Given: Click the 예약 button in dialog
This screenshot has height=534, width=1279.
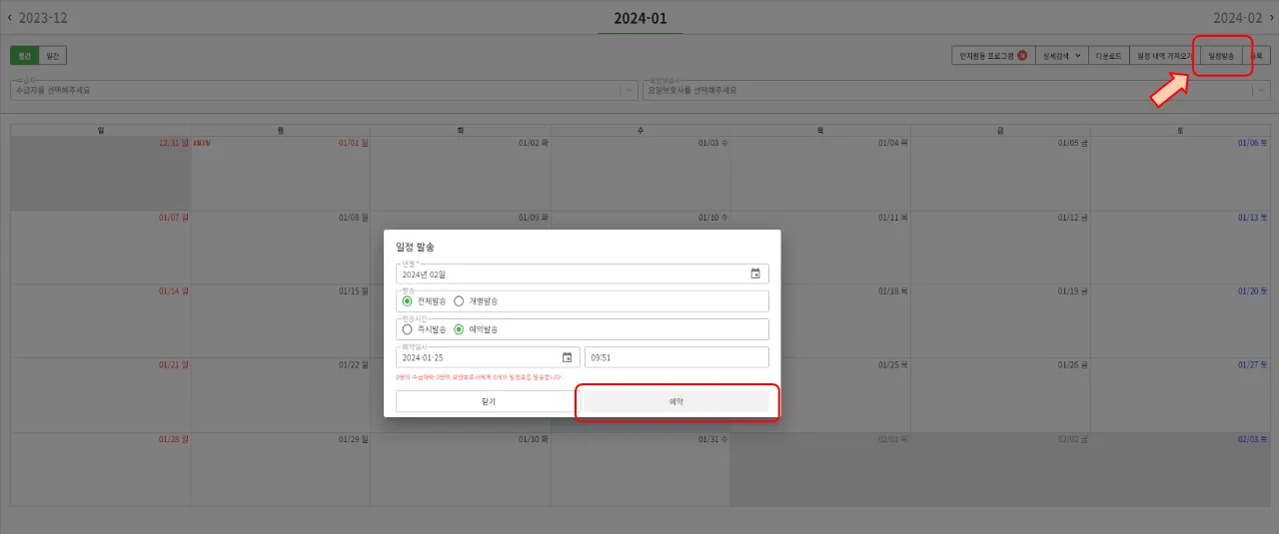Looking at the screenshot, I should point(676,401).
